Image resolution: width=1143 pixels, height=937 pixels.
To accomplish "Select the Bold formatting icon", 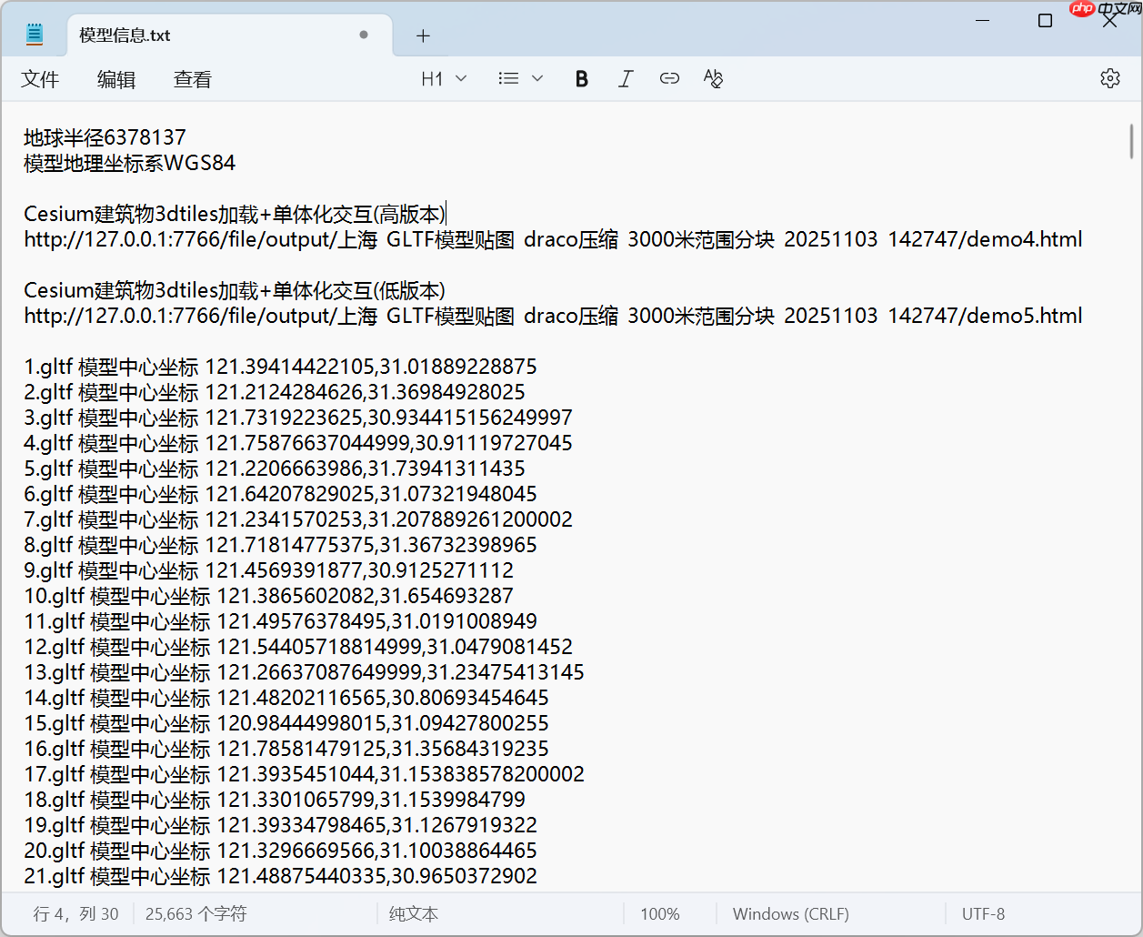I will point(581,78).
